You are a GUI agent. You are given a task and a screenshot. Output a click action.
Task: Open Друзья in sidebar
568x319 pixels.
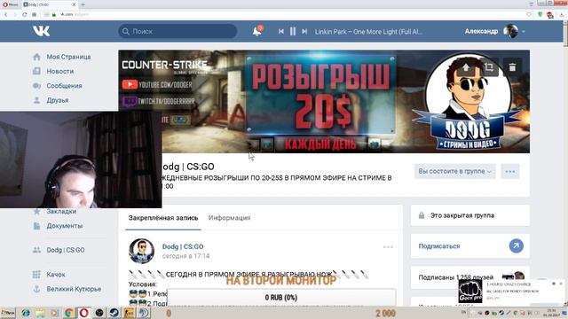click(x=57, y=100)
